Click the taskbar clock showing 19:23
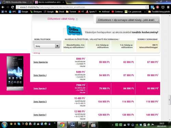Image resolution: width=171 pixels, height=128 pixels. click(162, 125)
